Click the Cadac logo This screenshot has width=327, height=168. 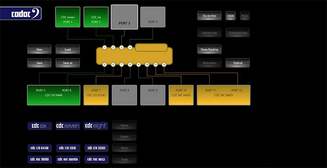point(21,13)
